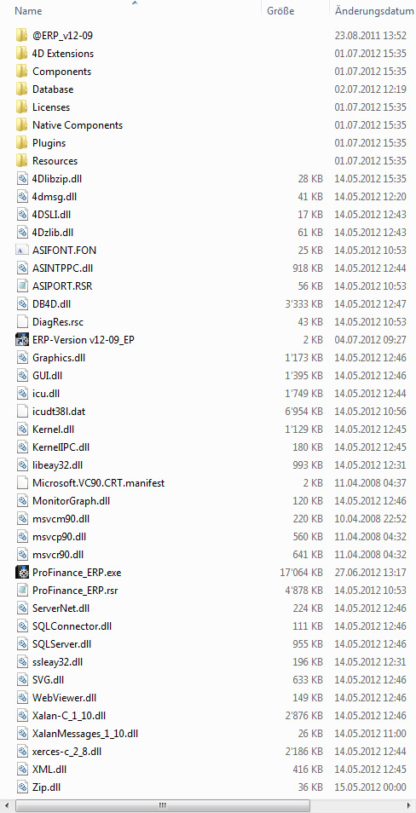Click the ASIPORT.RSR file icon

point(22,286)
